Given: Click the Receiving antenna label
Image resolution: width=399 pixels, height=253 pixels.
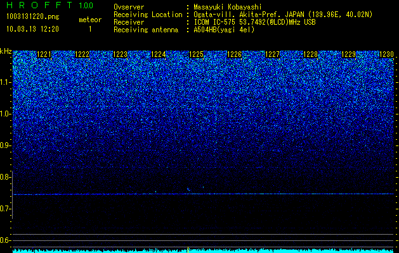Looking at the screenshot, I should point(146,30).
